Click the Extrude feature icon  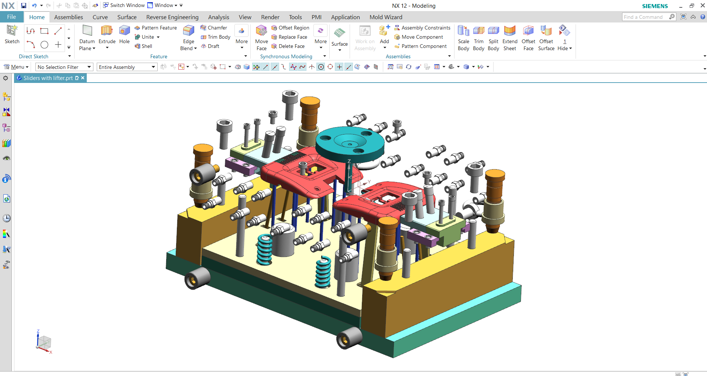[x=107, y=31]
